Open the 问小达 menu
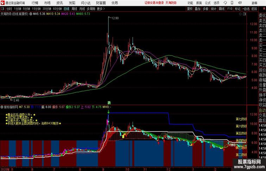The width and height of the screenshot is (266, 171). (x=85, y=3)
